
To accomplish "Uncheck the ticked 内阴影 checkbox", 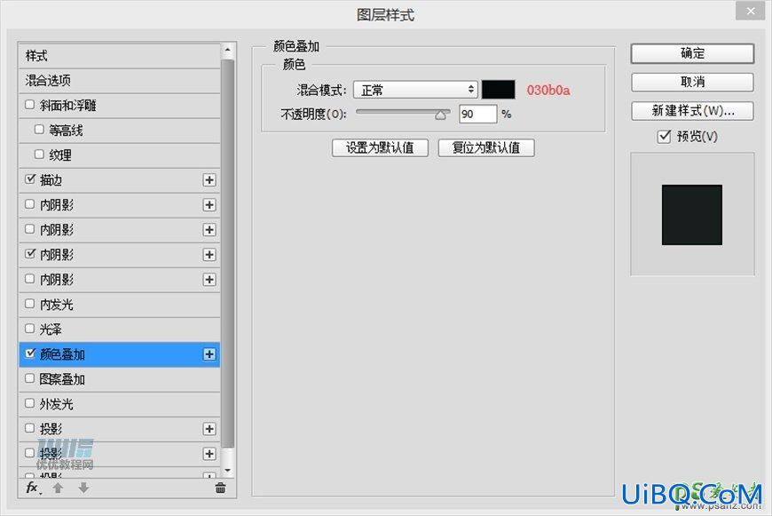I will (x=30, y=253).
